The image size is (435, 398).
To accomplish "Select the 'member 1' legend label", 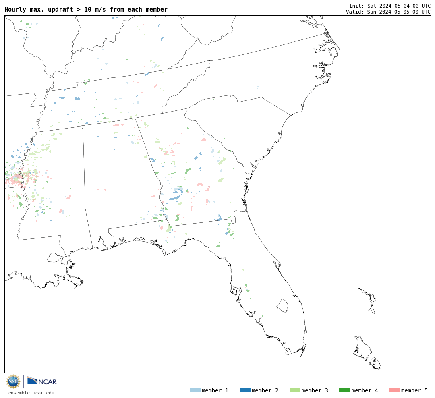I will [x=215, y=390].
